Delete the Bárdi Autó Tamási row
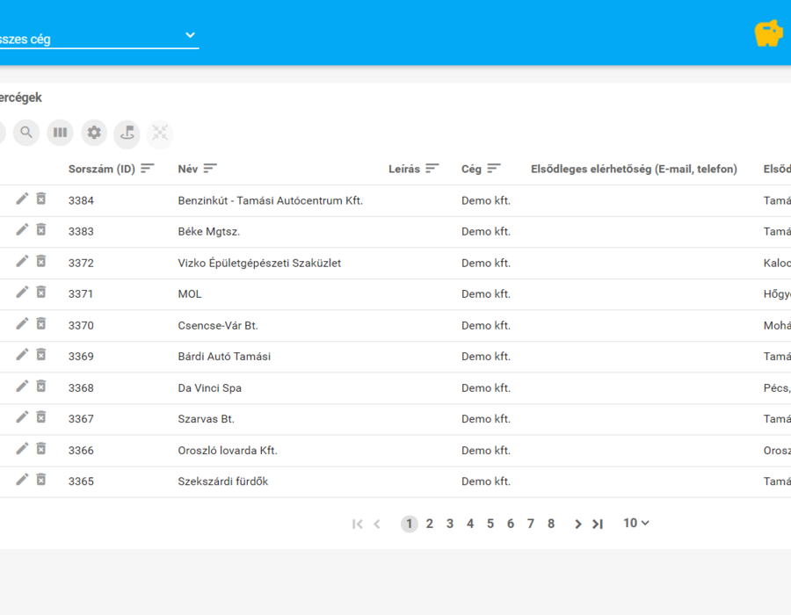Viewport: 791px width, 615px height. [x=41, y=356]
